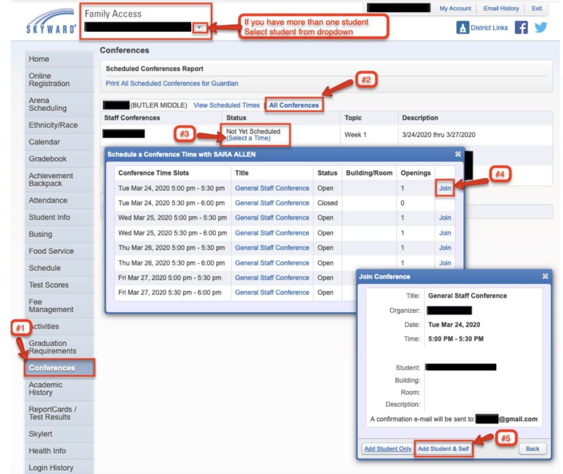This screenshot has width=563, height=474.
Task: Click the View Scheduled Times link
Action: click(227, 105)
